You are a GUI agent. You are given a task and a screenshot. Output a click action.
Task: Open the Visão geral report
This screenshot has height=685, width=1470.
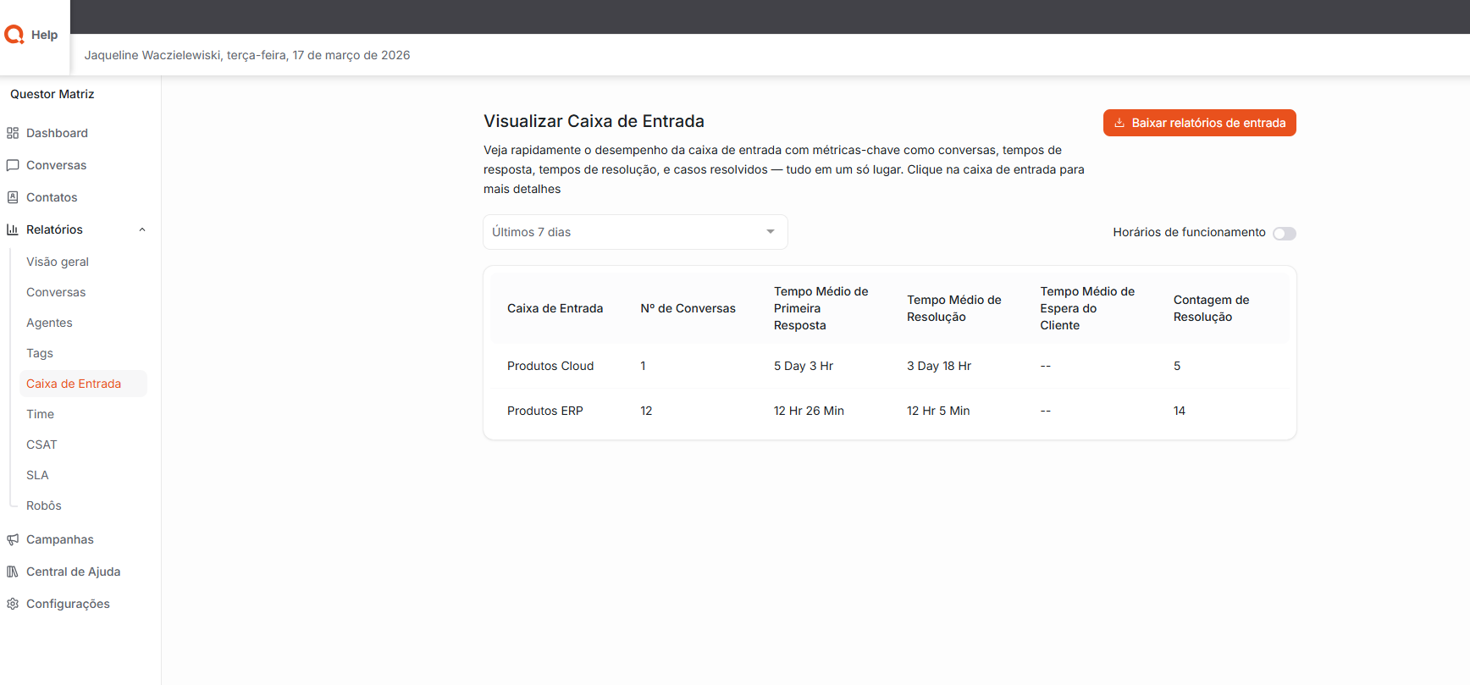[58, 262]
